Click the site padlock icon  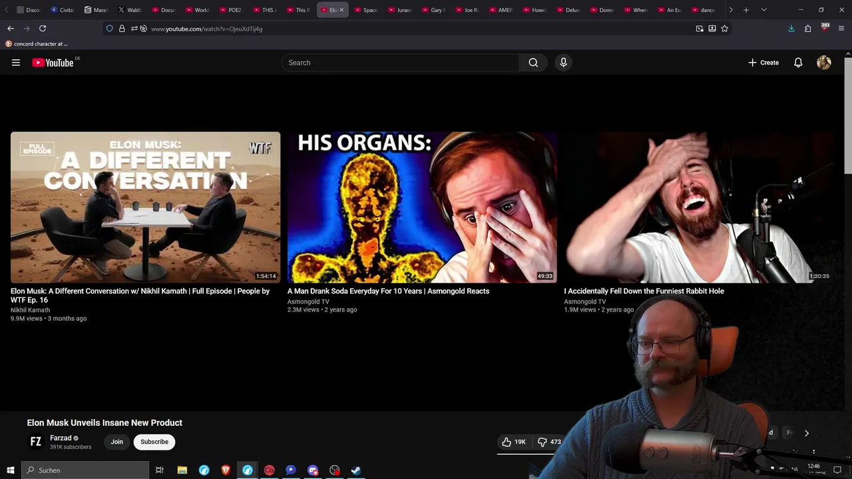122,29
